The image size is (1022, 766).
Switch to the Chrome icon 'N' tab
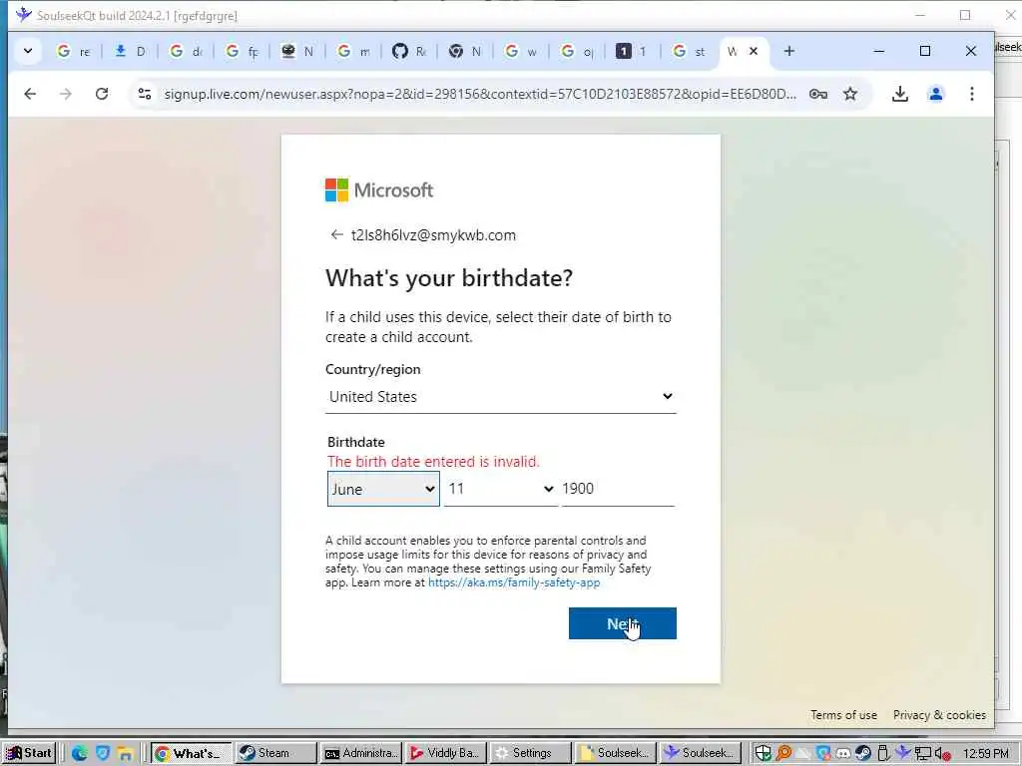click(464, 51)
